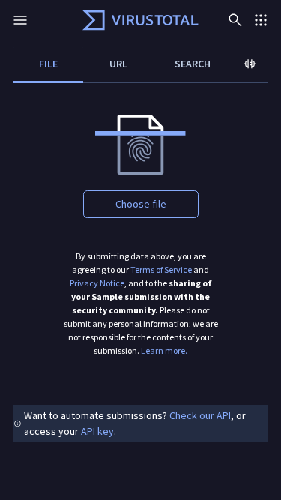This screenshot has width=281, height=500.
Task: Select the icon-only tab after SEARCH
Action: click(x=250, y=64)
